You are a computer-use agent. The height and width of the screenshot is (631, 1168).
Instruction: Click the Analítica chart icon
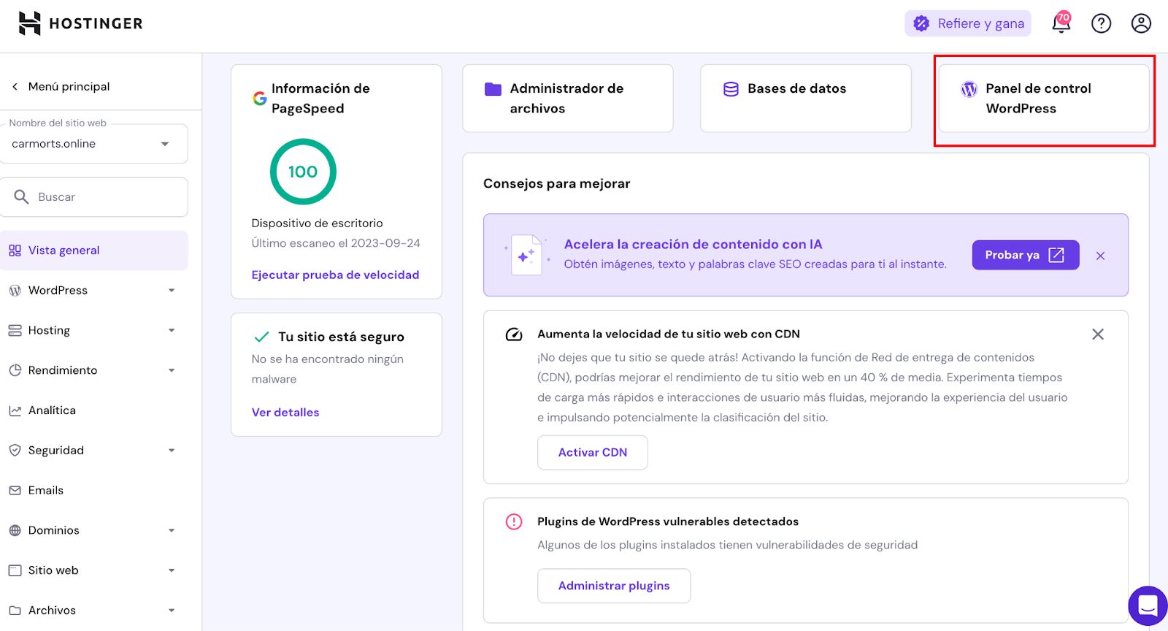point(15,410)
